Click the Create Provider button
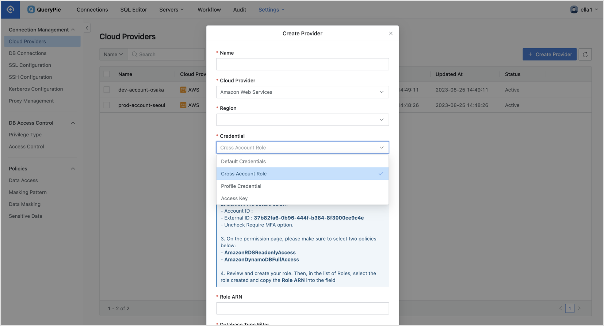 (550, 54)
